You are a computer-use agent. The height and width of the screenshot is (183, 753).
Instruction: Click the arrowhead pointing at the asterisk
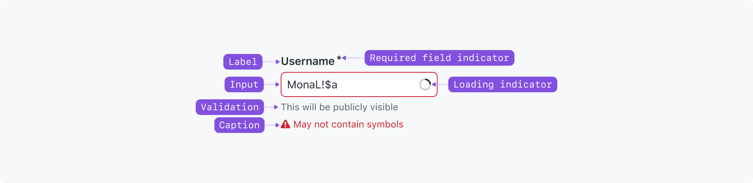point(344,58)
